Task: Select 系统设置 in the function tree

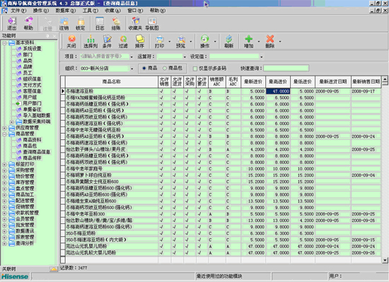Action: [32, 49]
